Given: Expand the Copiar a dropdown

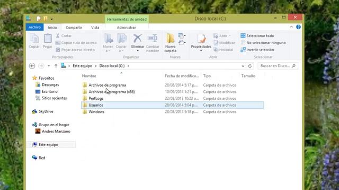Looking at the screenshot, I should pyautogui.click(x=121, y=51).
